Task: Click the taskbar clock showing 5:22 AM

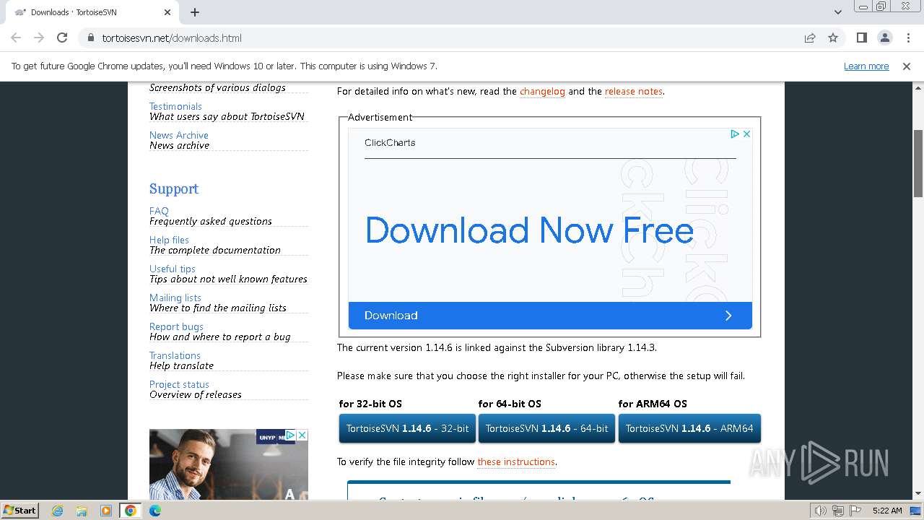Action: pos(887,511)
